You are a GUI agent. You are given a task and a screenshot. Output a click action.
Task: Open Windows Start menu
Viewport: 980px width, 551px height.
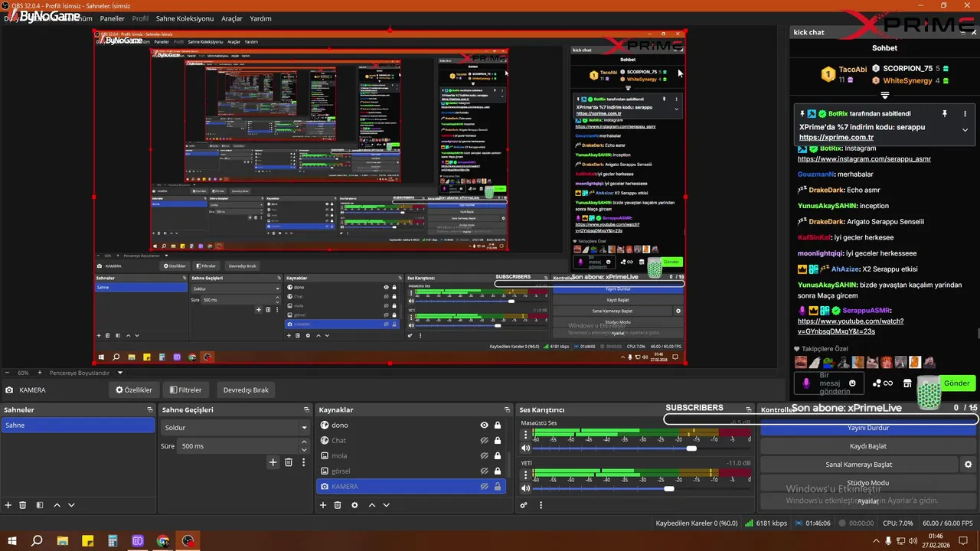point(11,541)
